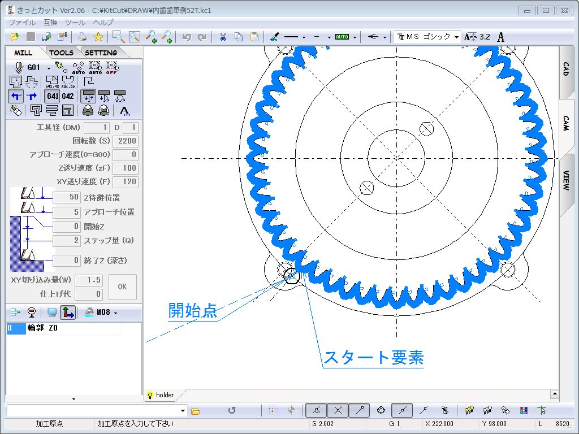Click the XY送り速度 (F) input field
The image size is (579, 434).
[x=126, y=181]
